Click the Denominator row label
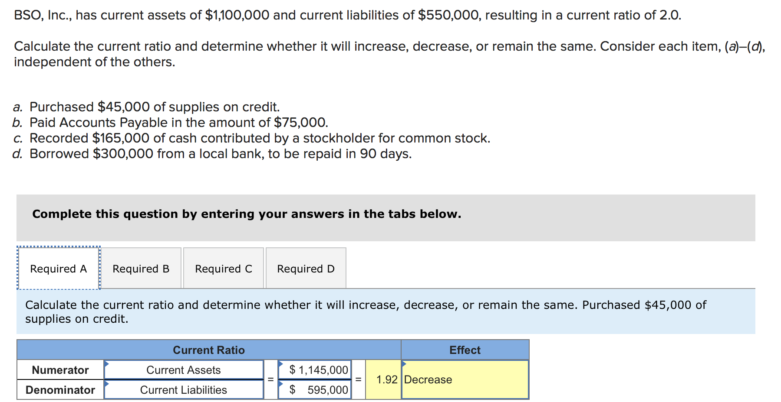The width and height of the screenshot is (781, 402). pyautogui.click(x=60, y=389)
